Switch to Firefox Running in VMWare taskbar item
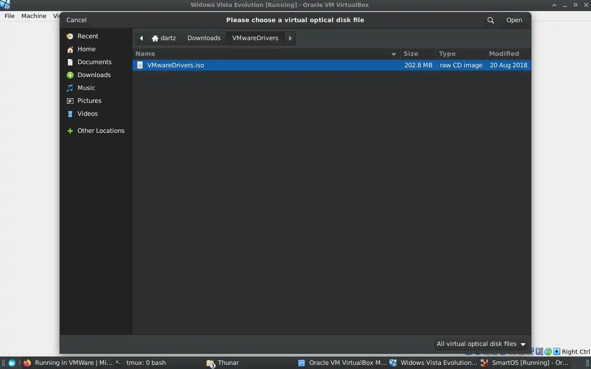This screenshot has width=591, height=369. tap(68, 363)
